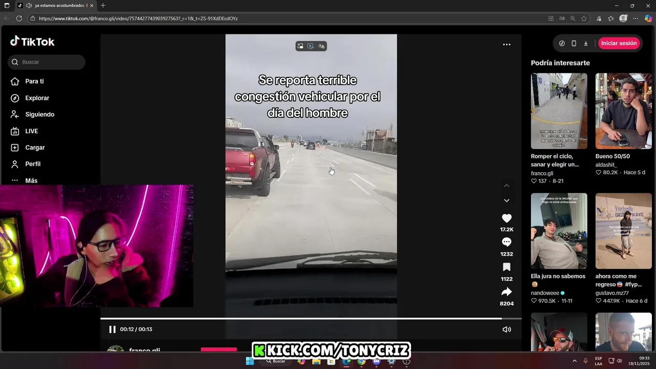The width and height of the screenshot is (656, 369).
Task: Switch ESP LAA keyboard language
Action: pos(599,361)
